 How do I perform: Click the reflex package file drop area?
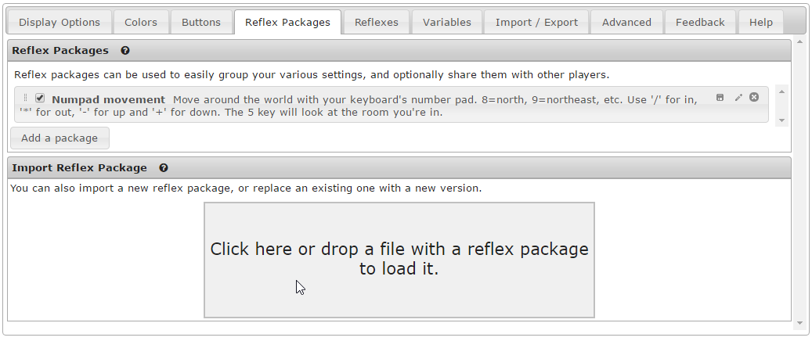pos(399,260)
